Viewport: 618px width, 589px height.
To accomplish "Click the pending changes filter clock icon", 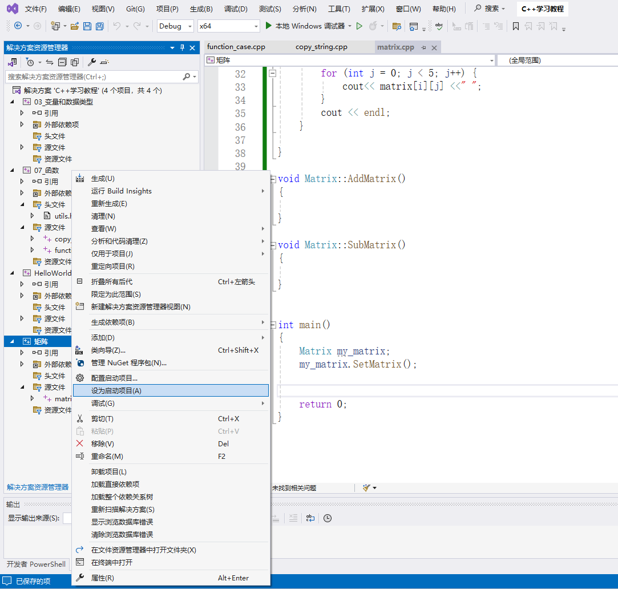I will point(30,62).
